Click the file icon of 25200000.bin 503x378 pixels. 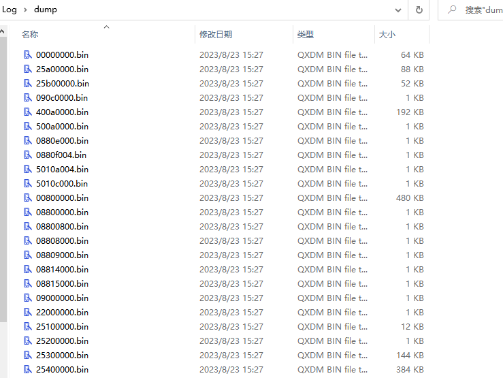click(28, 341)
